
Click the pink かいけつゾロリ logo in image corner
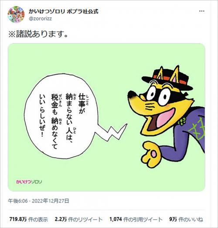29,182
